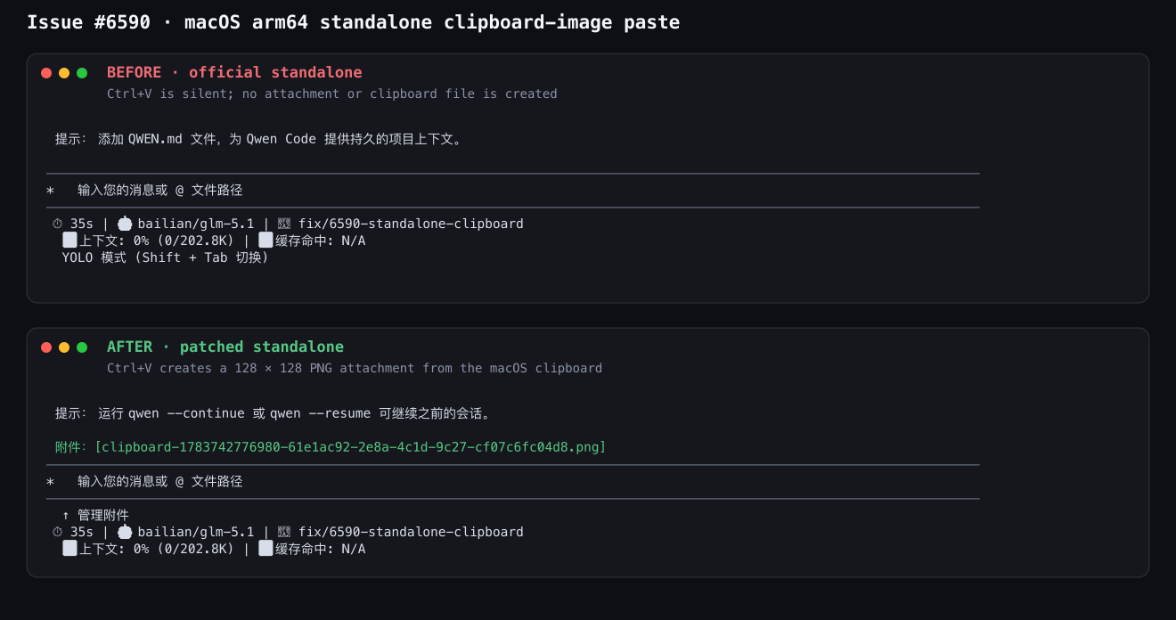1176x620 pixels.
Task: Expand 管理附件 with the up arrow
Action: point(95,515)
